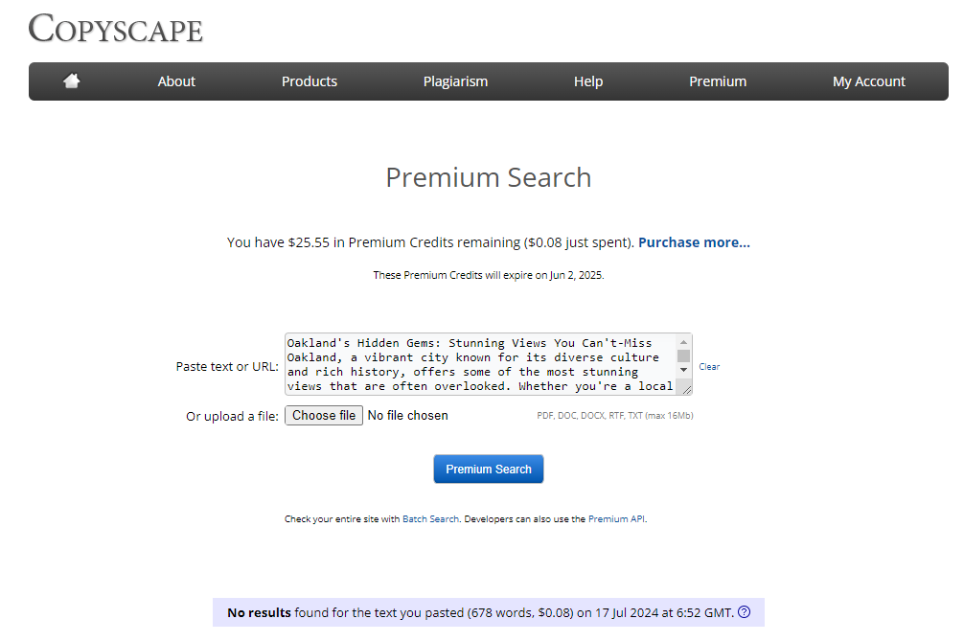This screenshot has width=964, height=642.
Task: Open the Premium API link
Action: pyautogui.click(x=617, y=519)
